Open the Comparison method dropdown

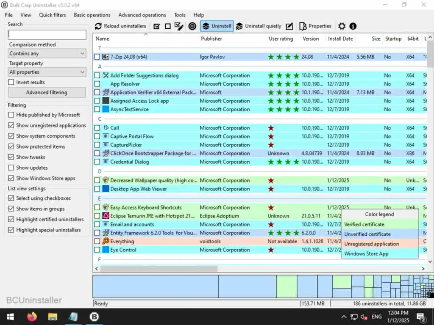(x=47, y=53)
